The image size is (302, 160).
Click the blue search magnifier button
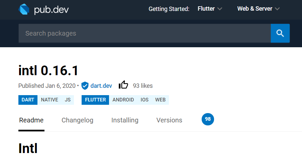[280, 33]
